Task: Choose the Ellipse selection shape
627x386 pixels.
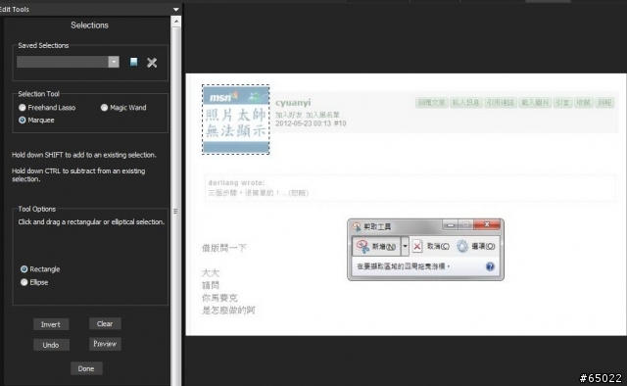Action: pos(24,282)
